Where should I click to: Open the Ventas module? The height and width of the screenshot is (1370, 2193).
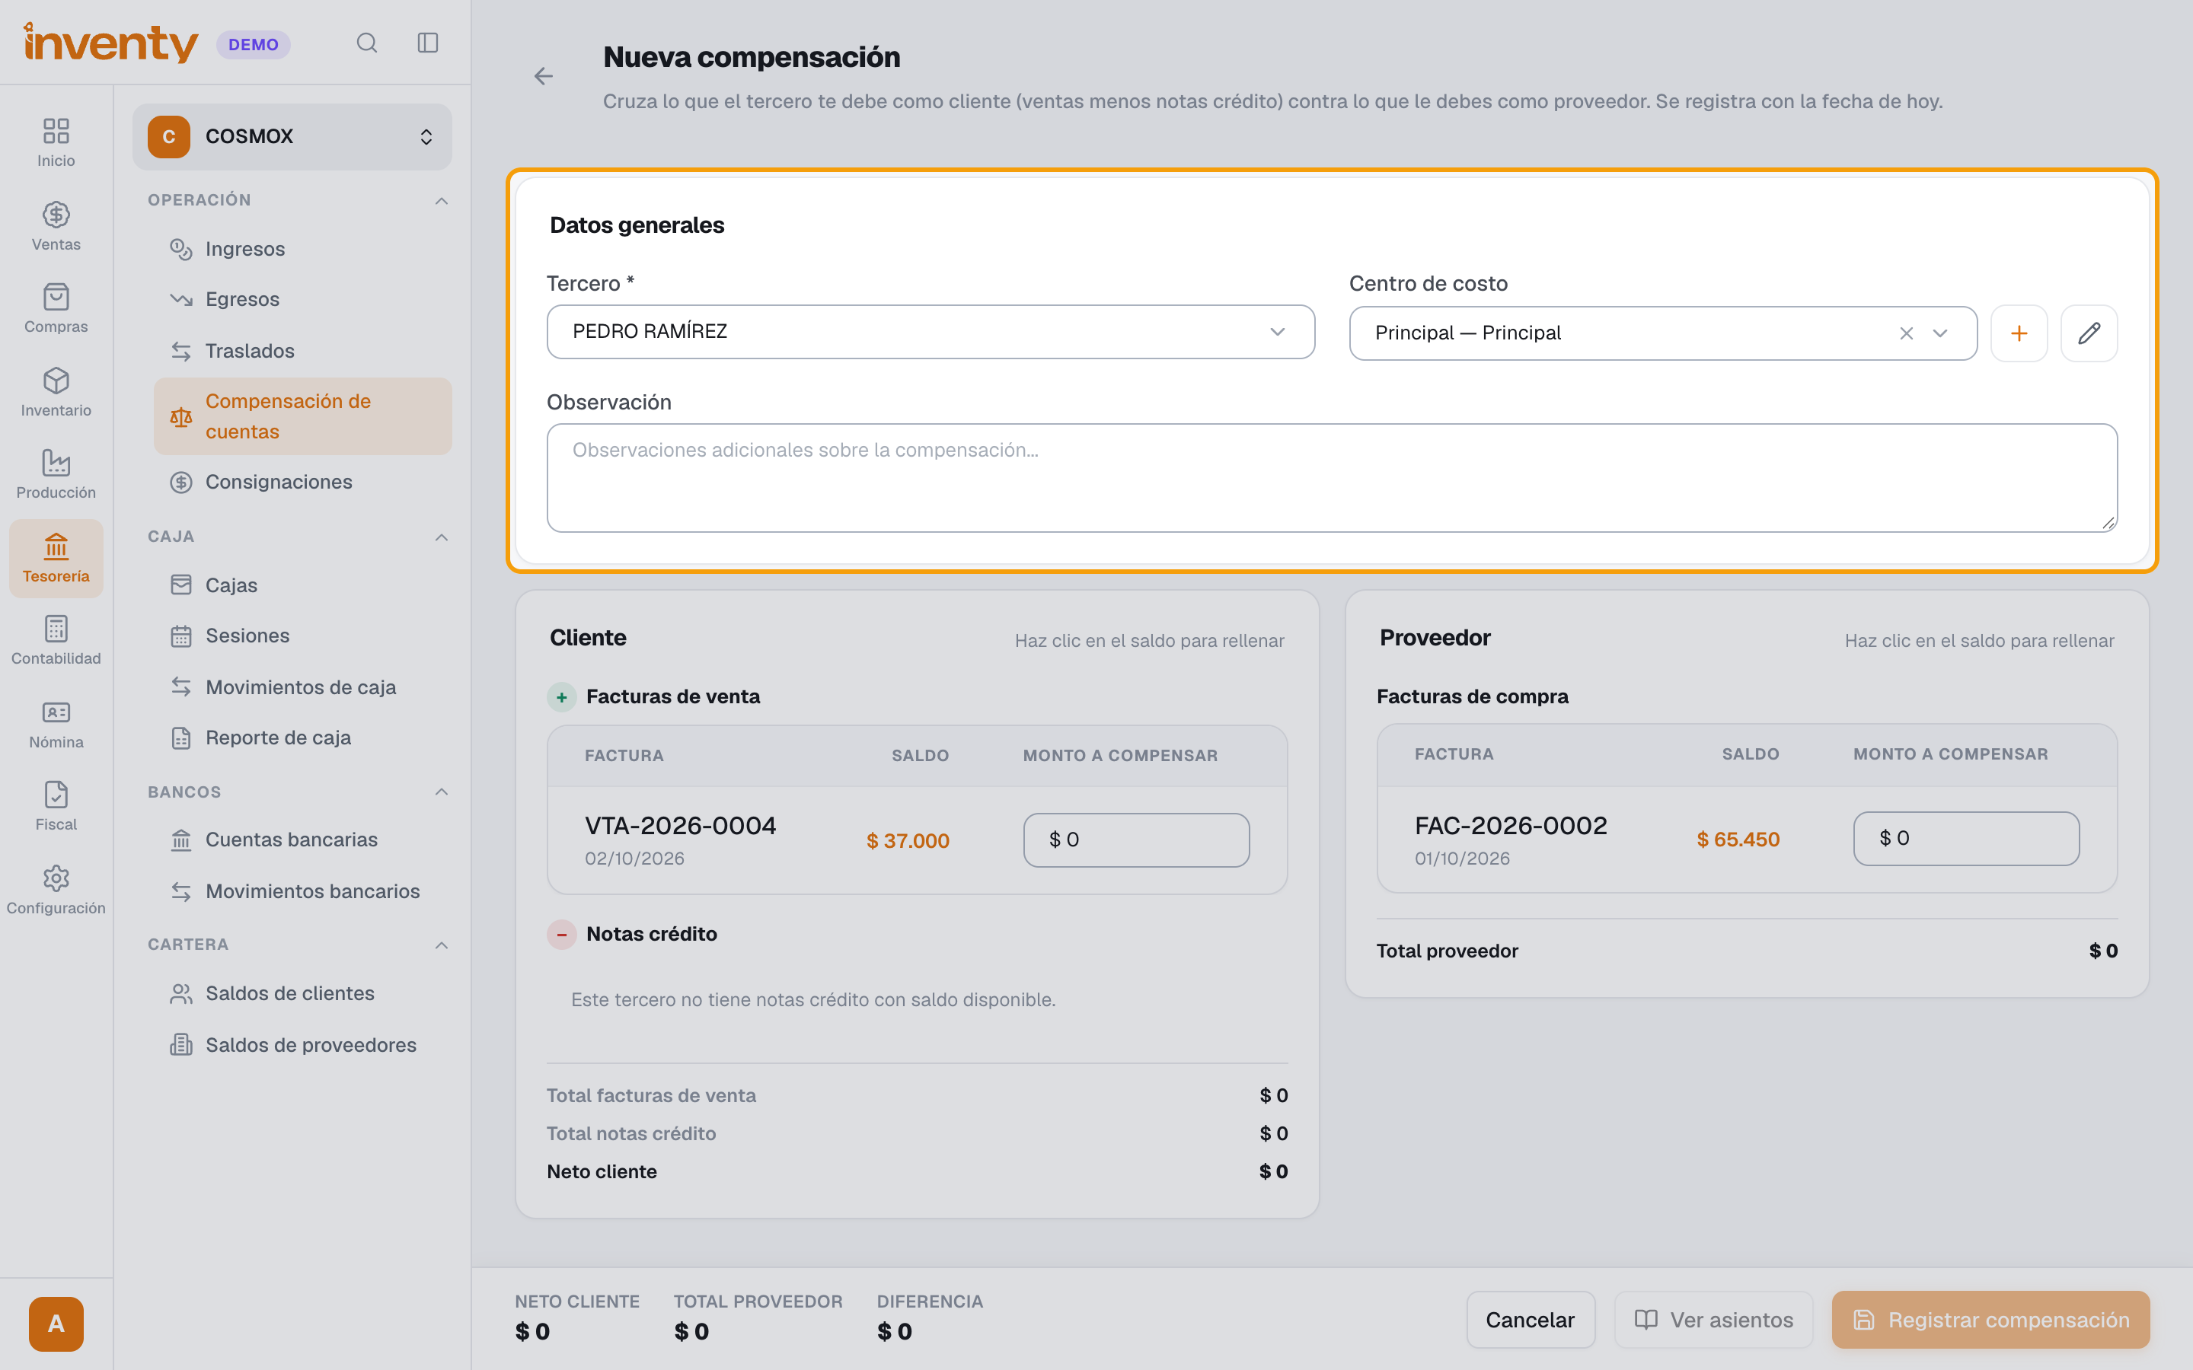coord(56,225)
